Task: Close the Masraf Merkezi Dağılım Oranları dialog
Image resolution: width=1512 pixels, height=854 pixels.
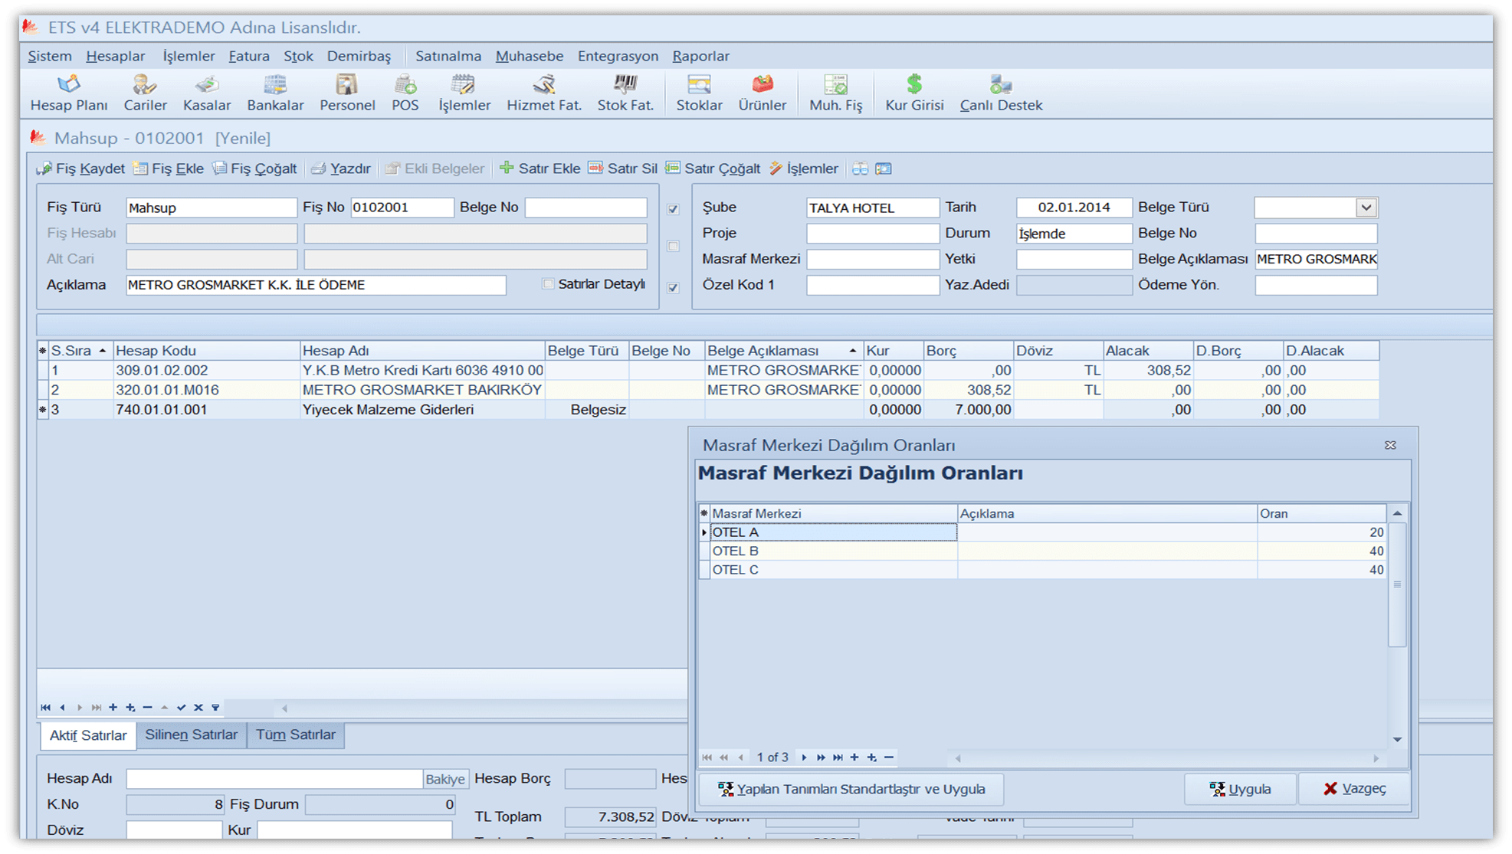Action: pyautogui.click(x=1390, y=445)
